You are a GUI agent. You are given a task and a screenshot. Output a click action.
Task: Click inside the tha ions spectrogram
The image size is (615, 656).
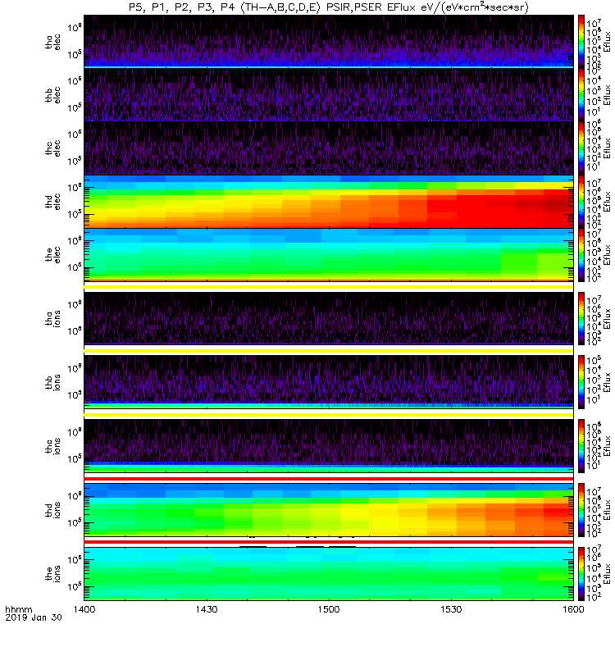pos(329,318)
